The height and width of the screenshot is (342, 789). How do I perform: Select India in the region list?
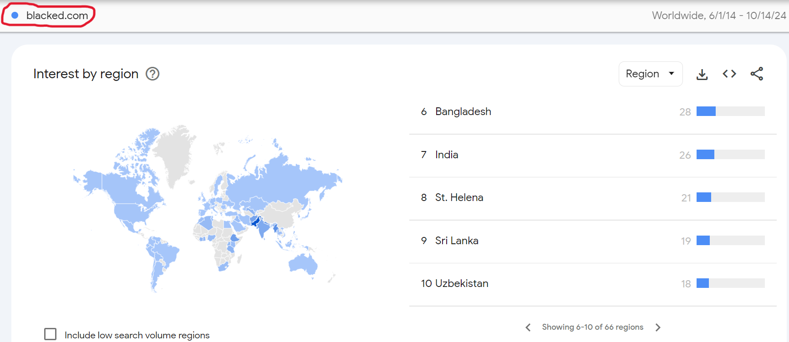[447, 155]
